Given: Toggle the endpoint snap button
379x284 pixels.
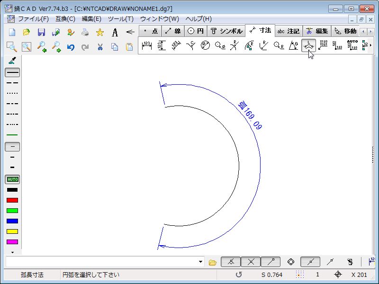Looking at the screenshot, I should click(x=271, y=262).
